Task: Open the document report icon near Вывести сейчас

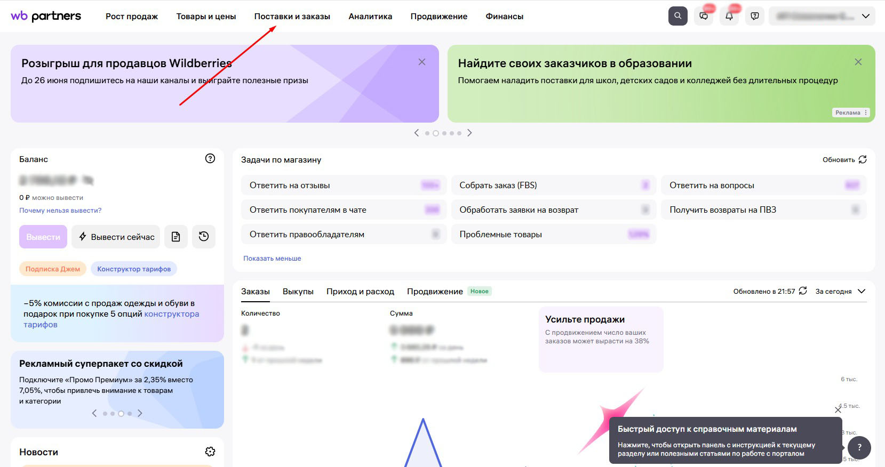Action: 176,237
